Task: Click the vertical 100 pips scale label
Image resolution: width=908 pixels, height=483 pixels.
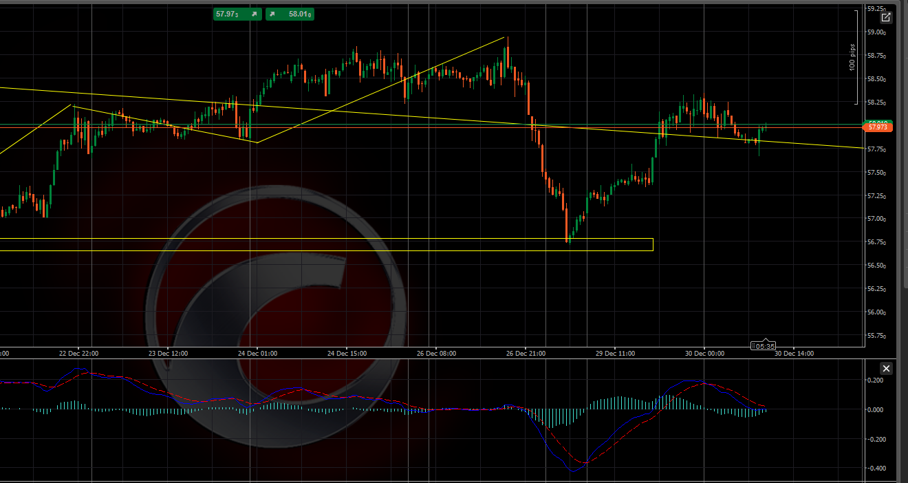Action: point(852,57)
